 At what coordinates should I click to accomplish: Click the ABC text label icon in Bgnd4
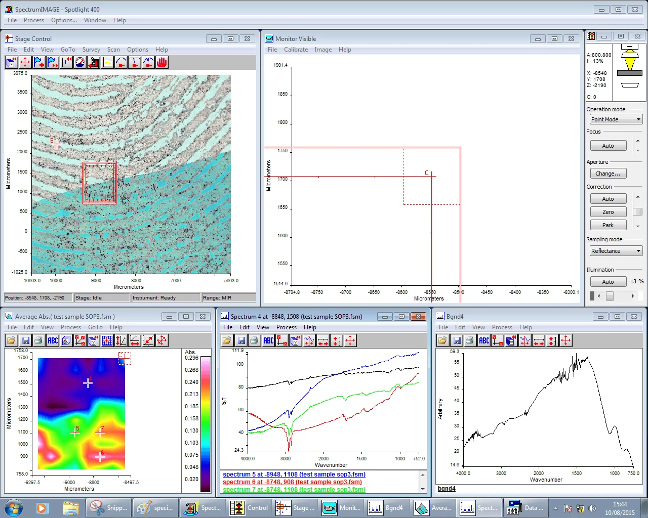point(484,340)
